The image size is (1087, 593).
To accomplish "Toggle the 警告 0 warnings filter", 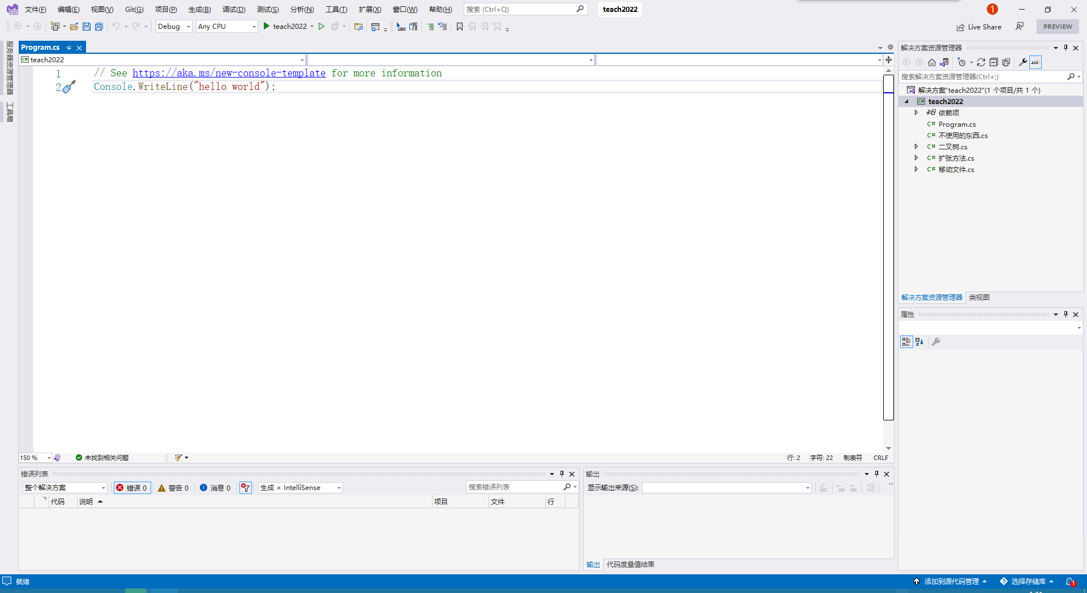I will 173,488.
